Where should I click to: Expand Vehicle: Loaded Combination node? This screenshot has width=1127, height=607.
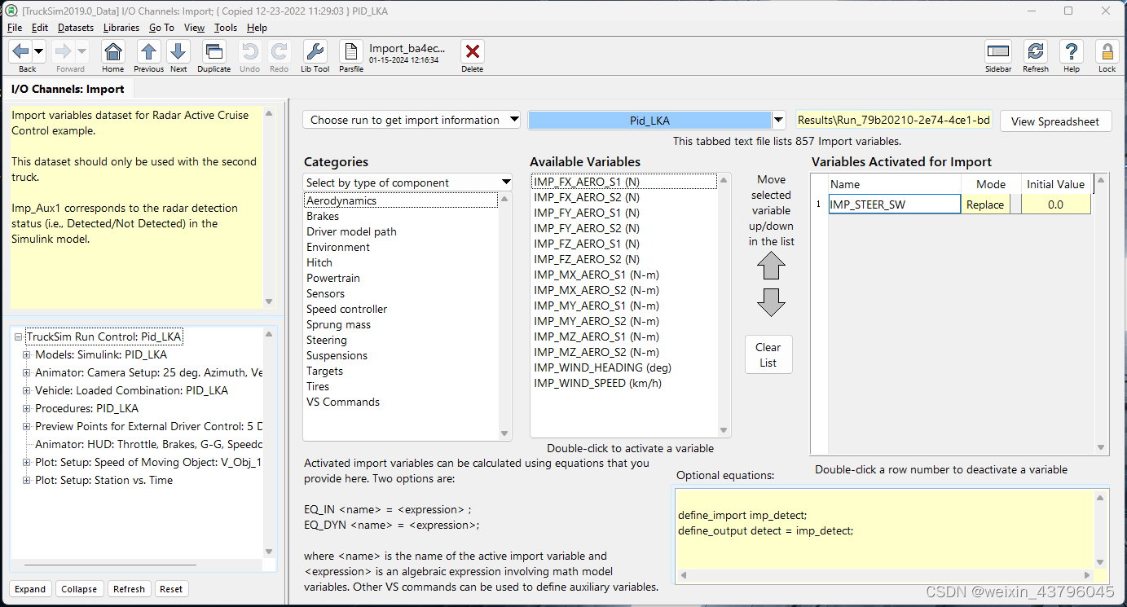pyautogui.click(x=27, y=390)
